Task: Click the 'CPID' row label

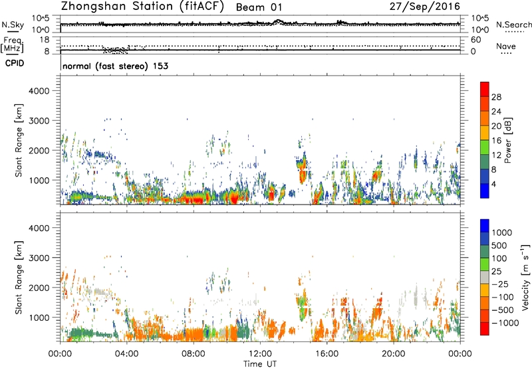Action: (x=15, y=63)
